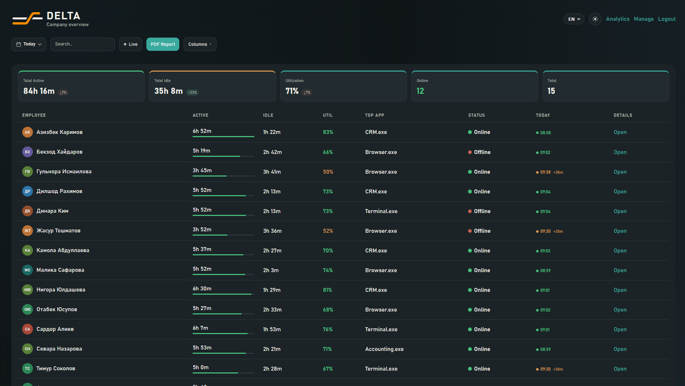Click the СН avatar for Севара Назарова
Screen dimensions: 685x386
(28, 349)
